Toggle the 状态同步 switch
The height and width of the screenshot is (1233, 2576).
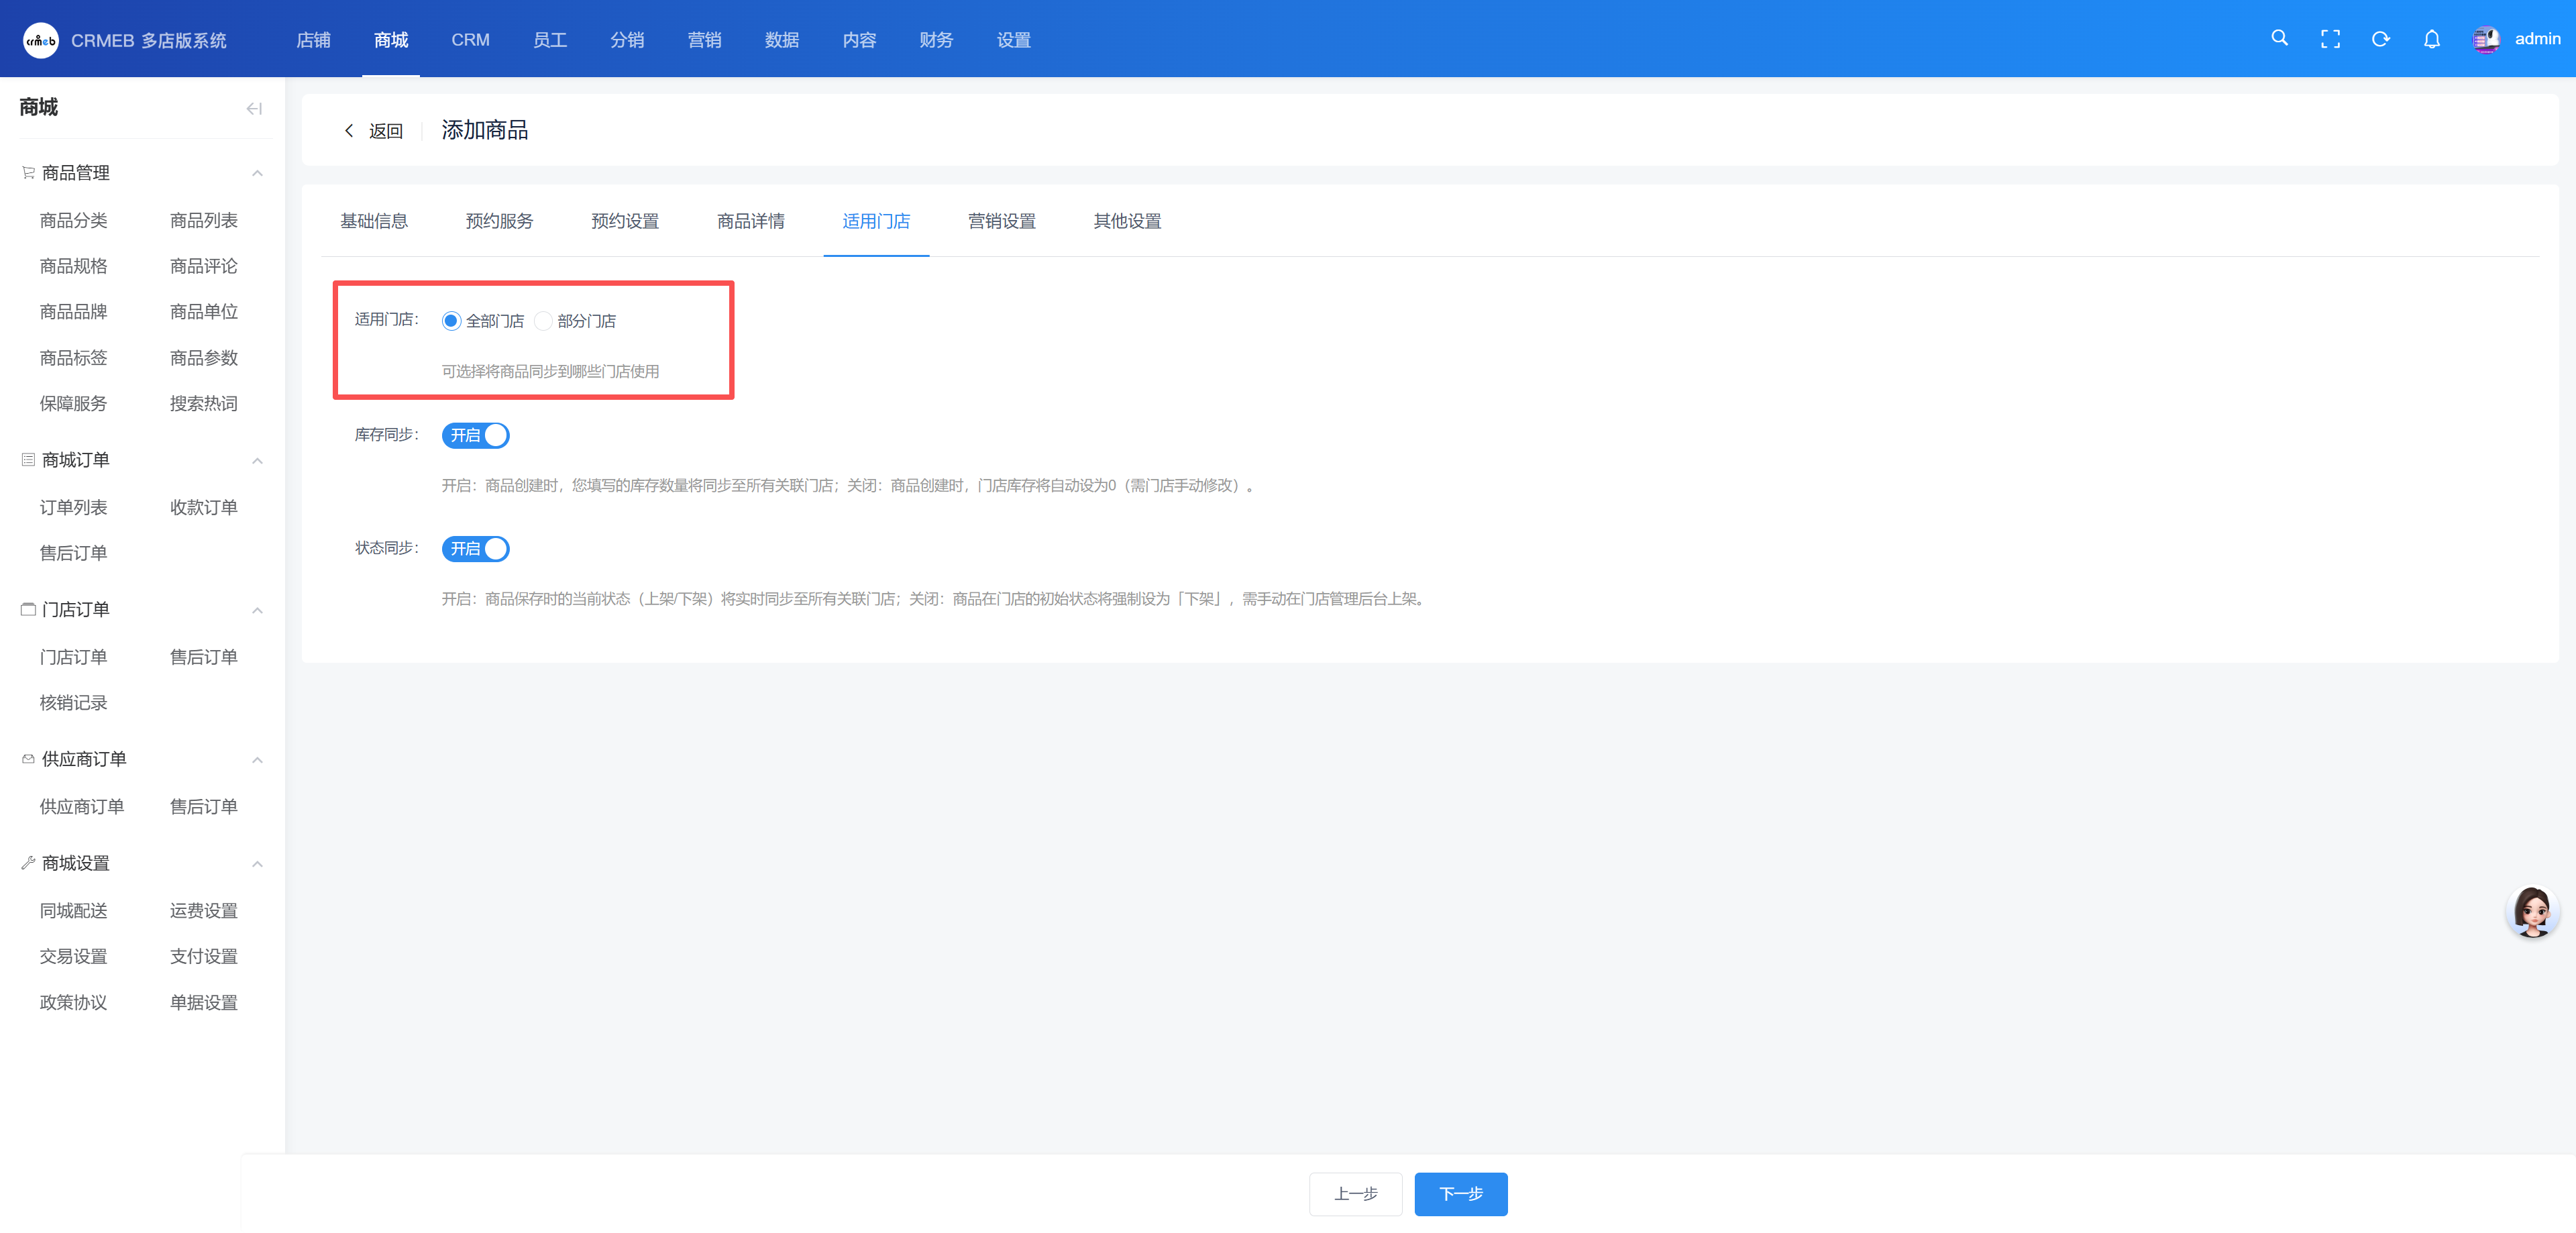(476, 549)
